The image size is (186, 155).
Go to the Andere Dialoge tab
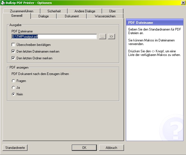(85, 11)
